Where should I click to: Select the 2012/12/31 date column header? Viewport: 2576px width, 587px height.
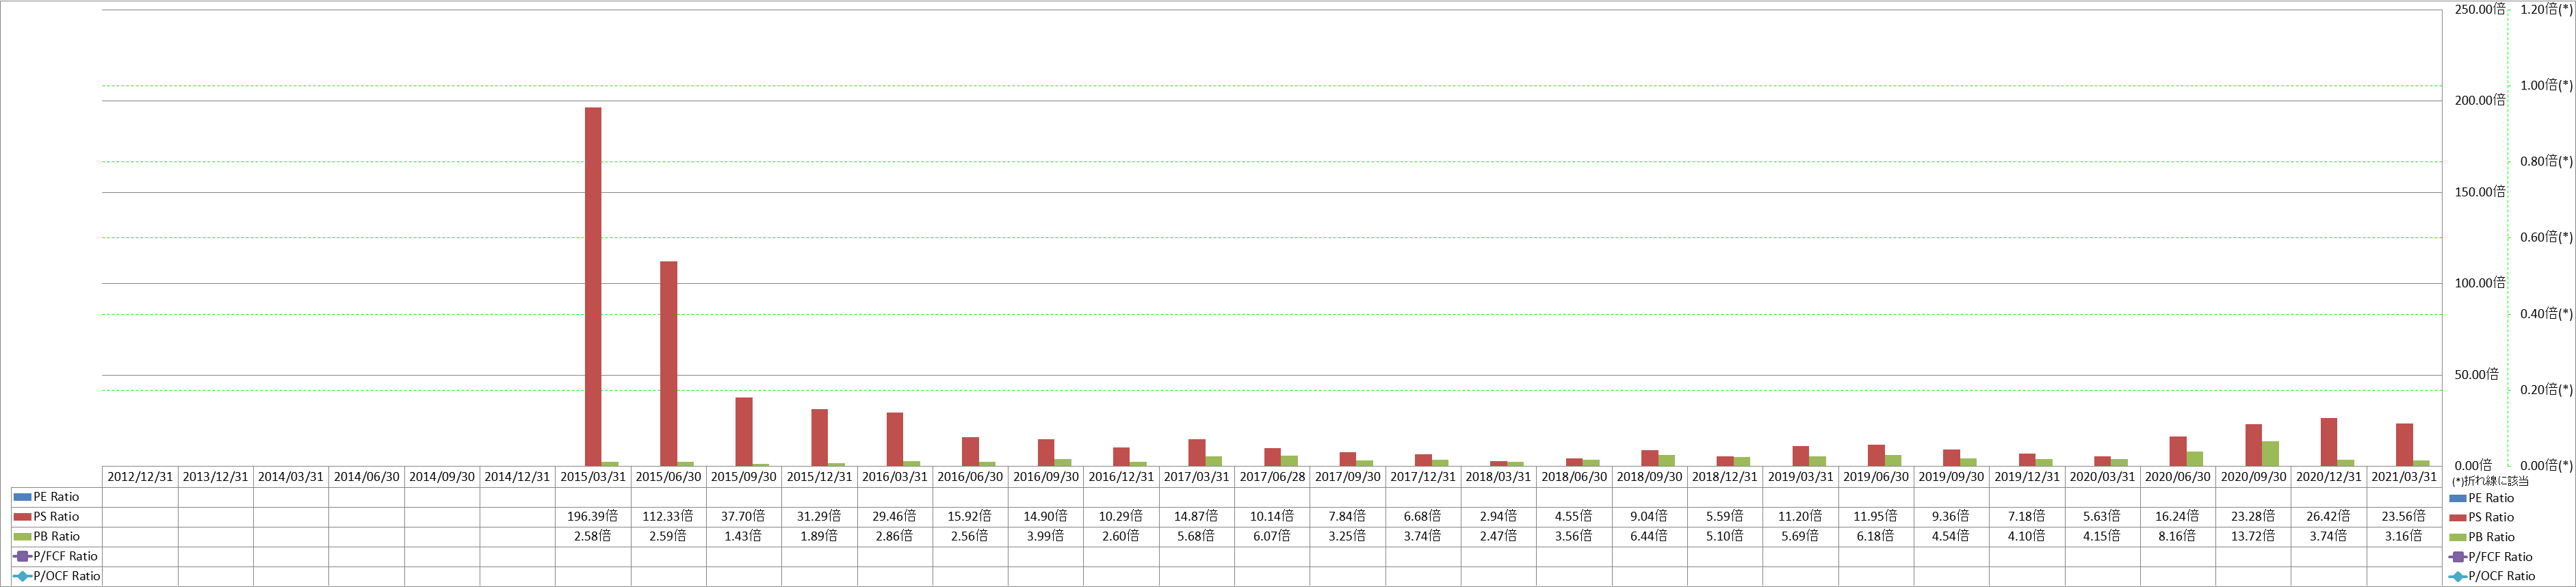click(140, 477)
